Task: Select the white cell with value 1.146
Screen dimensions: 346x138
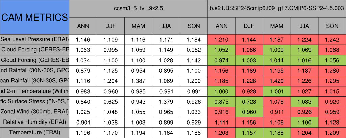Action: pyautogui.click(x=83, y=40)
